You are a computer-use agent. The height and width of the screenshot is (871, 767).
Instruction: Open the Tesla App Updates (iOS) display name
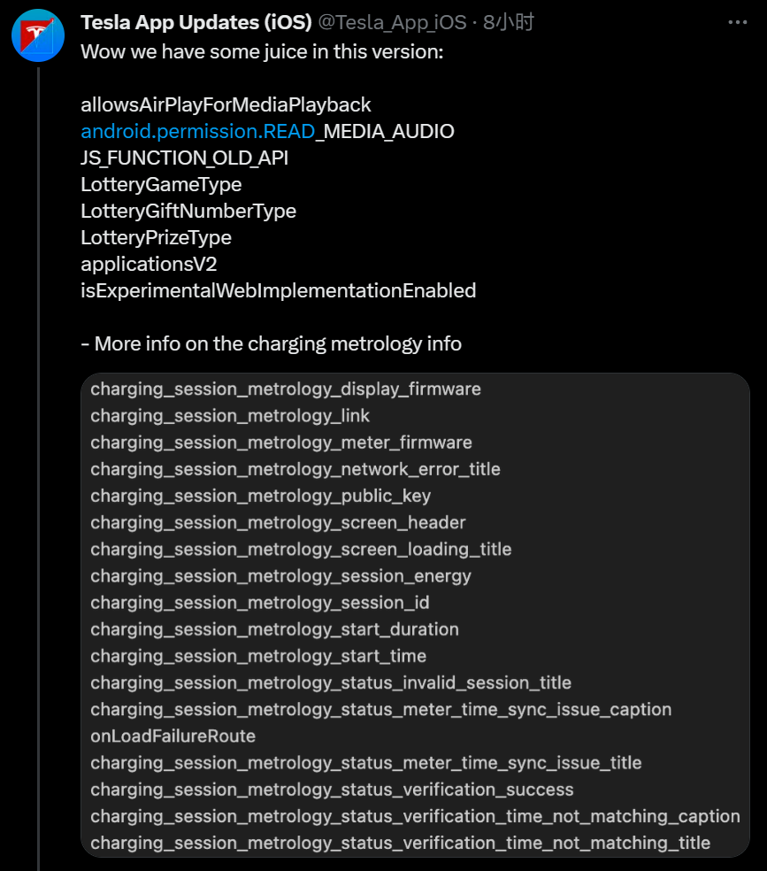tap(196, 23)
